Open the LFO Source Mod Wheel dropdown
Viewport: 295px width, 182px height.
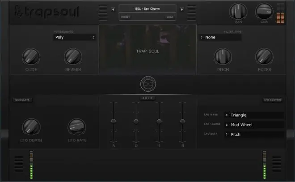(x=254, y=125)
